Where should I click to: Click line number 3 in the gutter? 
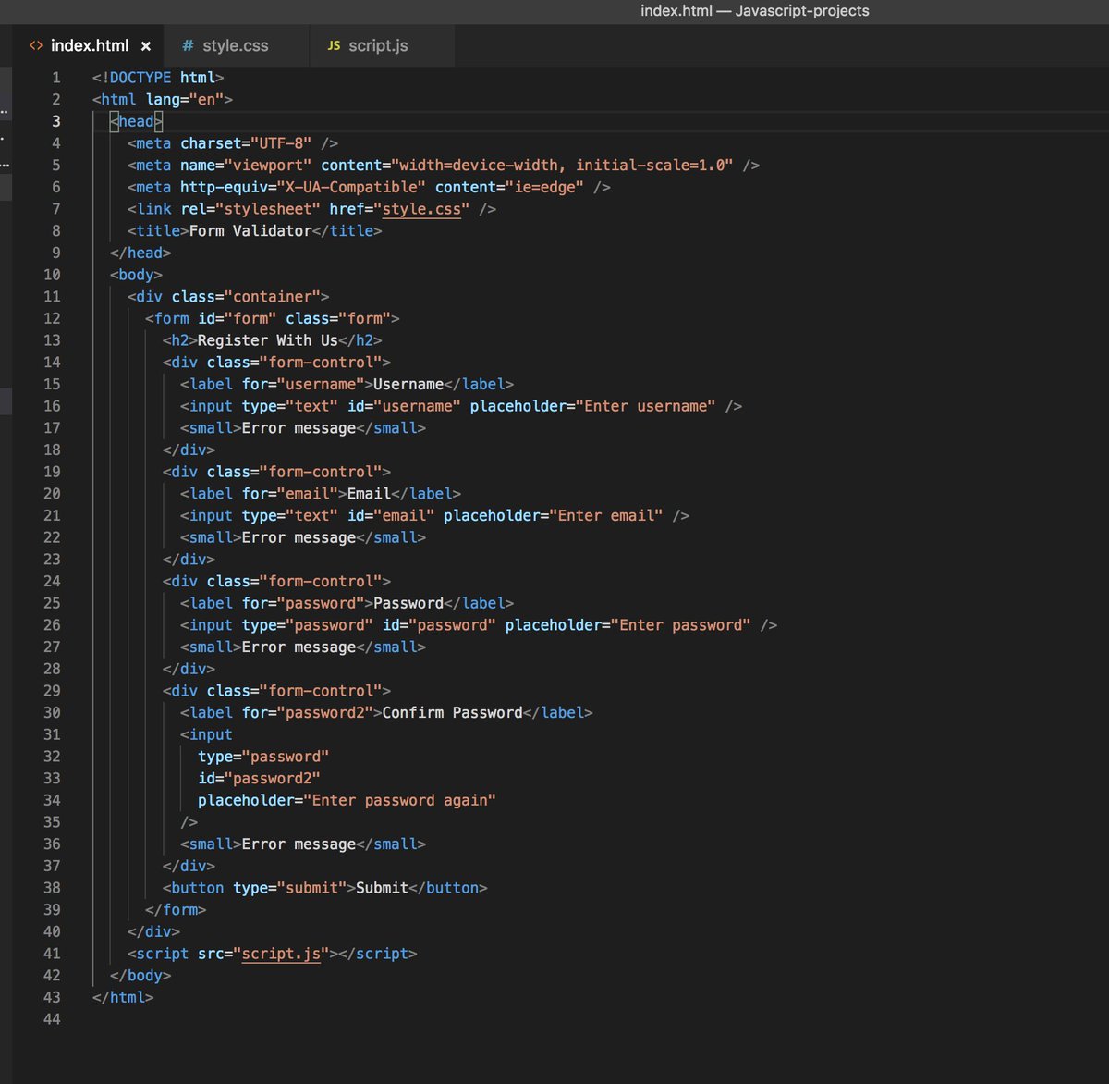(x=56, y=121)
